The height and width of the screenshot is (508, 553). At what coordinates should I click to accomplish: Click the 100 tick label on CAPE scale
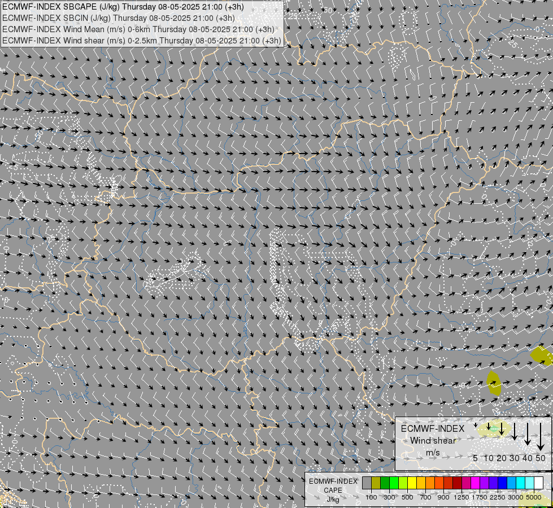click(x=371, y=497)
